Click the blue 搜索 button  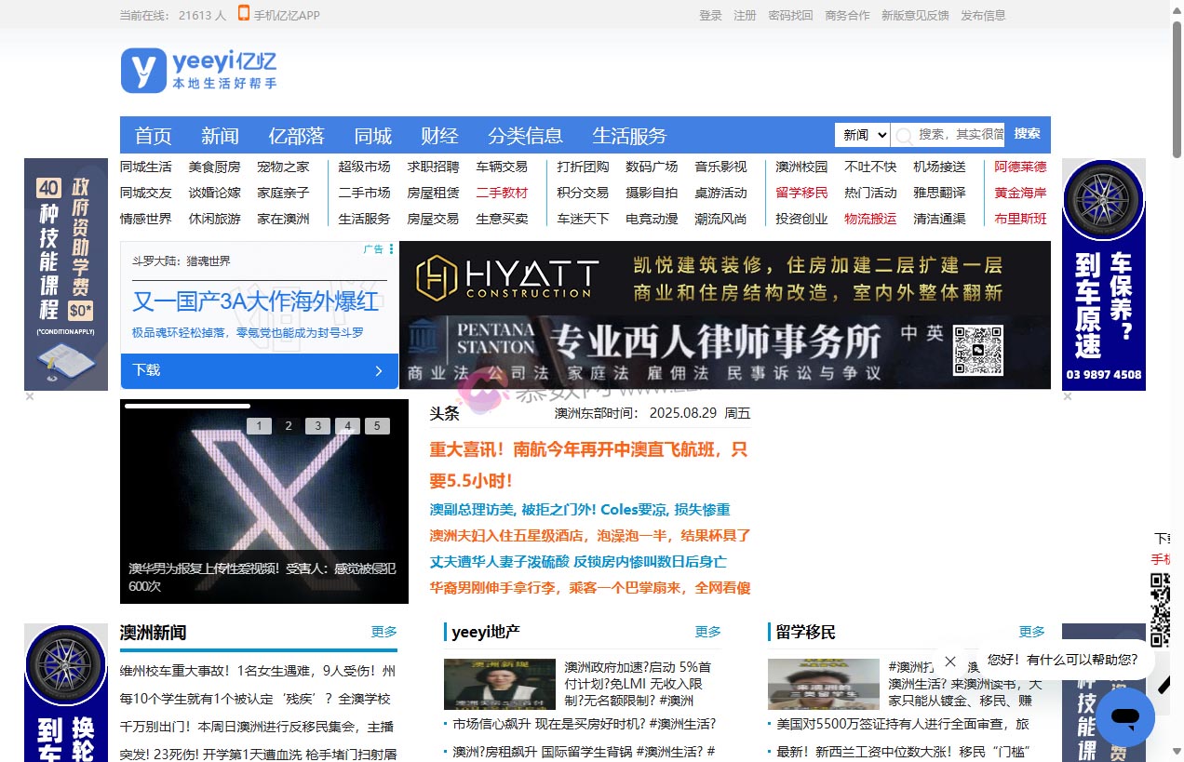point(1026,134)
